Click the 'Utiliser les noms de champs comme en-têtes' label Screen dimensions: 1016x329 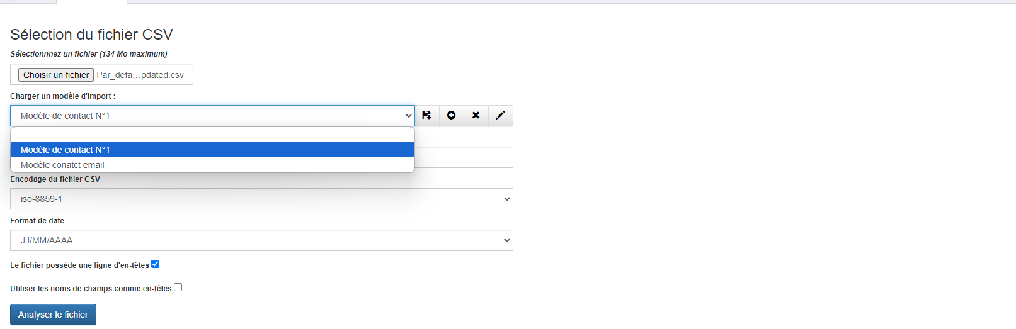click(x=91, y=289)
